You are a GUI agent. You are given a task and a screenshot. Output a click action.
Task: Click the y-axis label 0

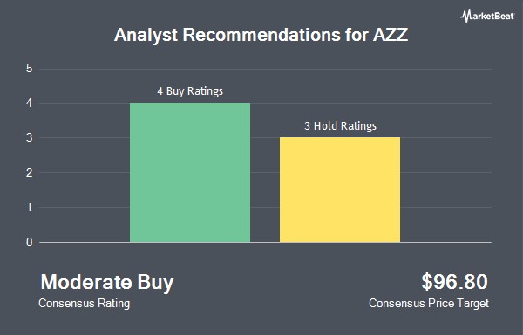click(30, 243)
